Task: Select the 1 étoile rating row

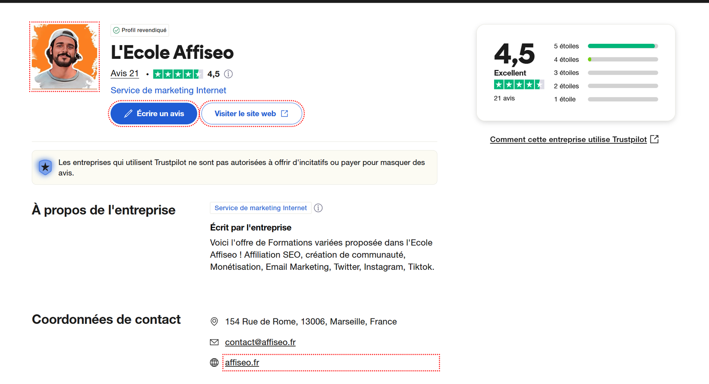Action: pyautogui.click(x=606, y=99)
